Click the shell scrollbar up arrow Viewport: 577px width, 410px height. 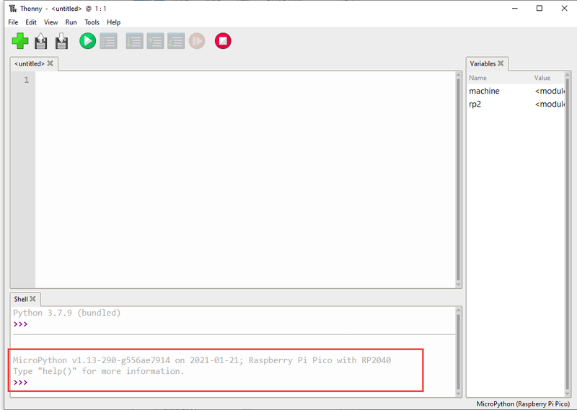[x=458, y=311]
